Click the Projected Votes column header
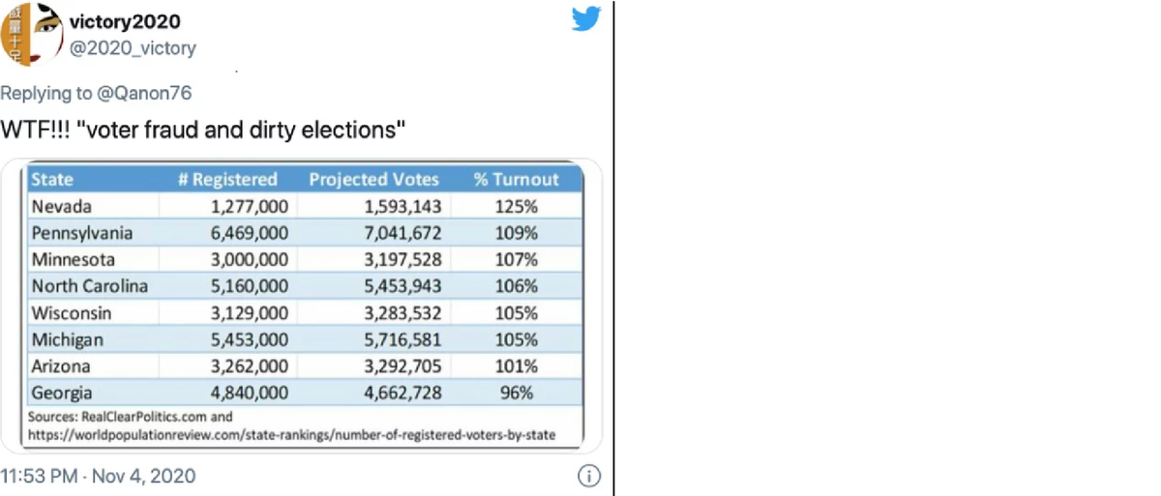The height and width of the screenshot is (496, 1161). tap(373, 179)
